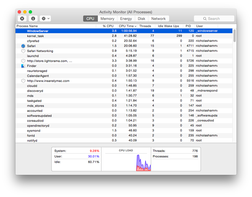This screenshot has width=252, height=197.
Task: Sort by Process Name column header
Action: (x=56, y=26)
